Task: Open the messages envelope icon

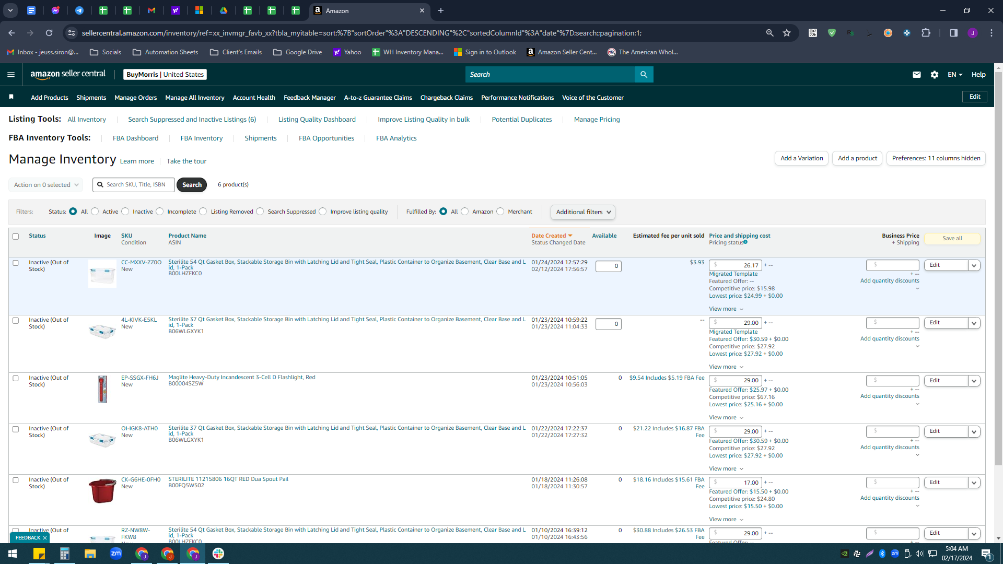Action: (916, 75)
